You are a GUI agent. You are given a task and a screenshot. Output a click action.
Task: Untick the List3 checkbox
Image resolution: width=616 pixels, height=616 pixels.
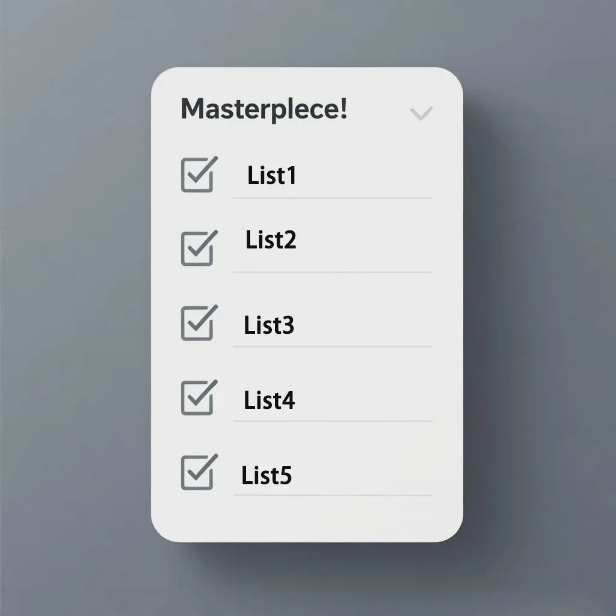197,323
